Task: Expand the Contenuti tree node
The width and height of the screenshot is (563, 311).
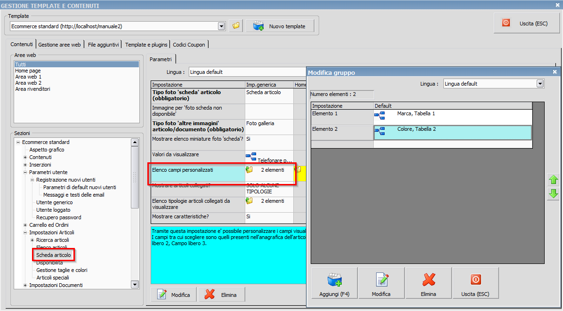Action: point(25,158)
